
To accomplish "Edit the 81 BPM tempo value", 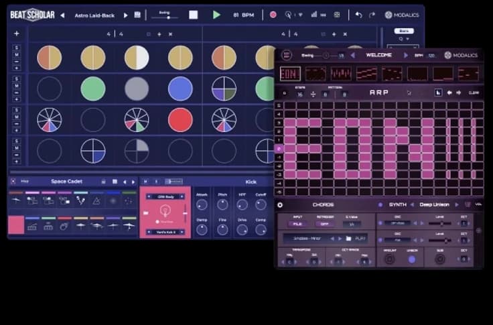I will pyautogui.click(x=243, y=15).
